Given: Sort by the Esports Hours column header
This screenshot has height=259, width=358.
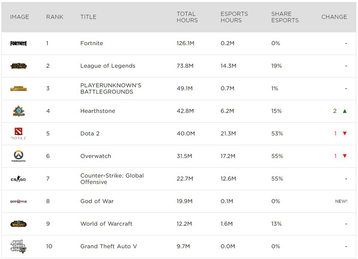Looking at the screenshot, I should coord(234,17).
